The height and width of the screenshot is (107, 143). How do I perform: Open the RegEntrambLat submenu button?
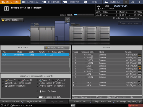pos(34,101)
